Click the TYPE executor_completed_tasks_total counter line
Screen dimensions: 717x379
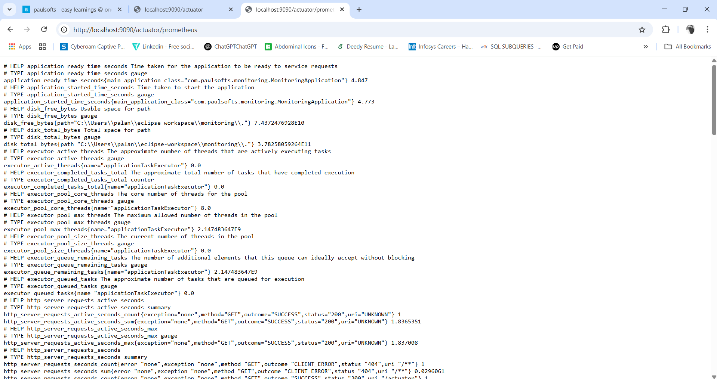click(x=79, y=180)
